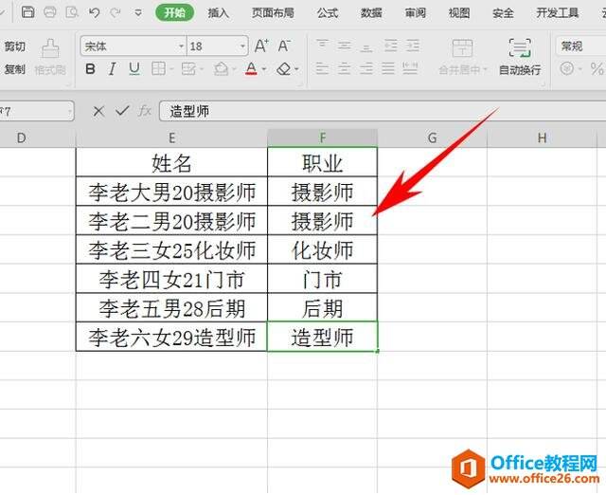Click the clear format eraser icon
This screenshot has height=495, width=606.
coord(284,69)
